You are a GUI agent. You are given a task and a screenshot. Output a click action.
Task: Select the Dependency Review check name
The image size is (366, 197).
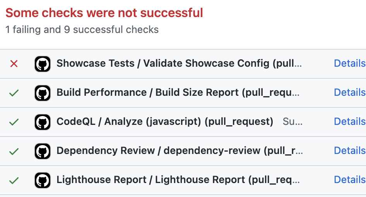[x=179, y=150]
